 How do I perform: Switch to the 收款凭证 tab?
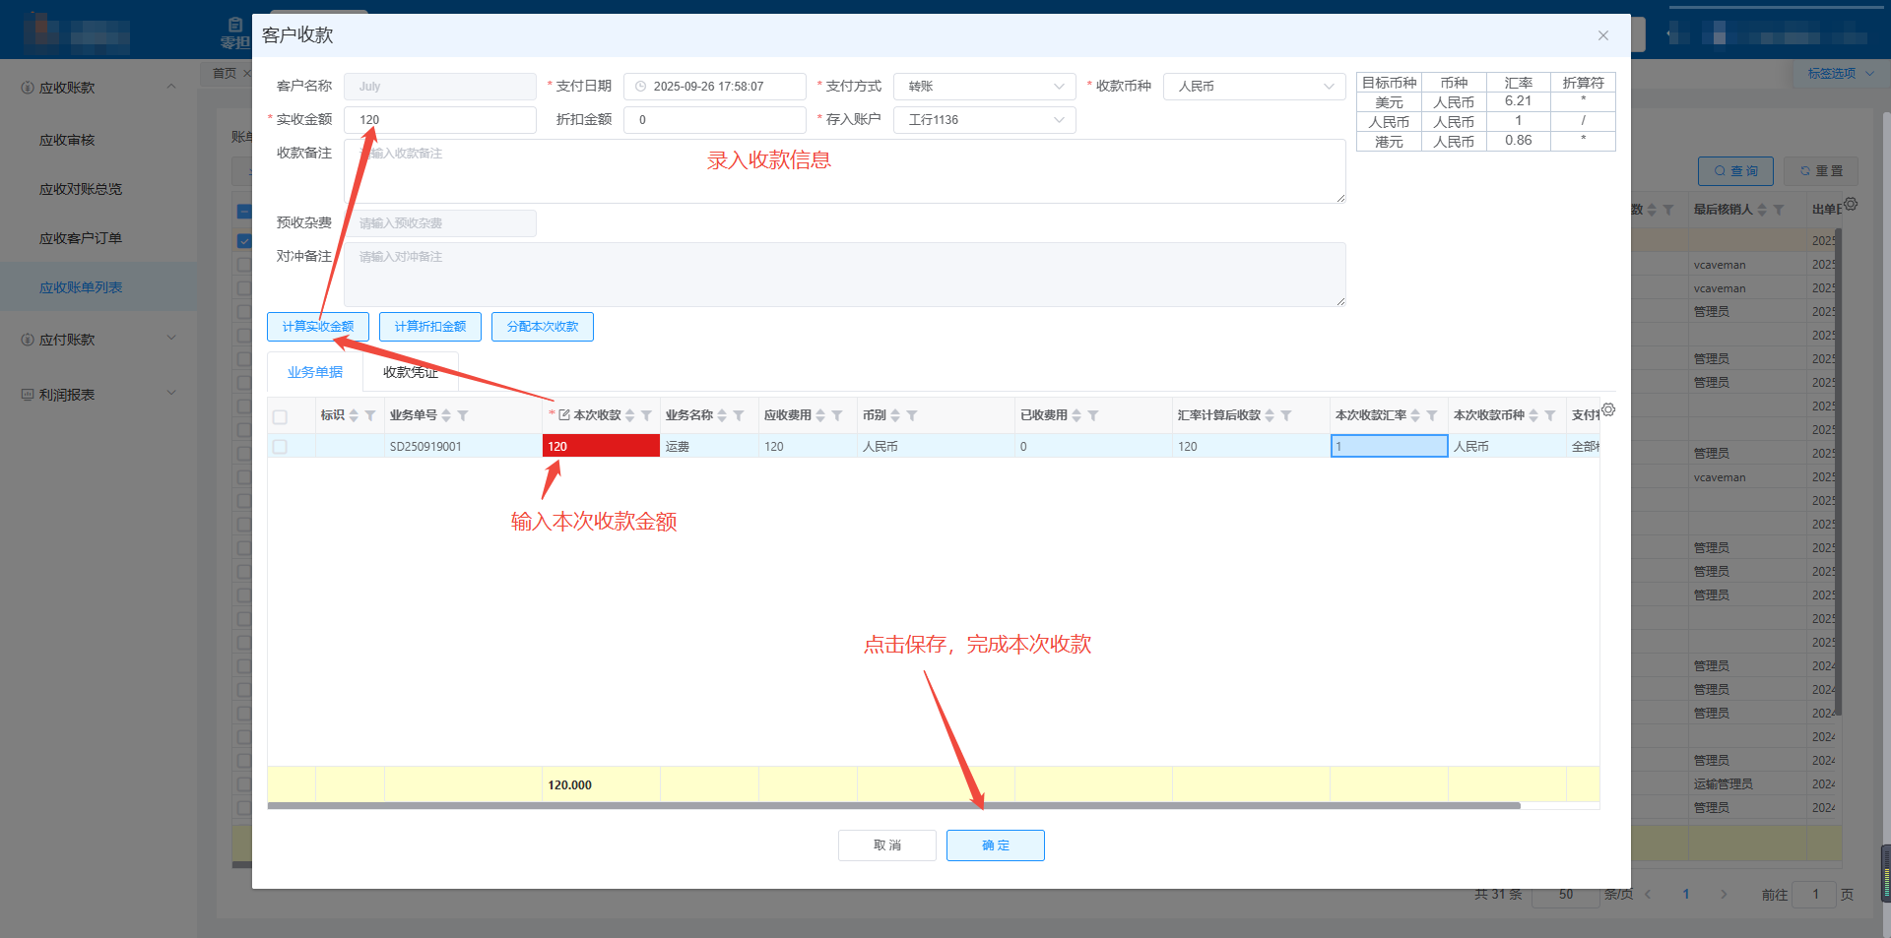pos(410,372)
